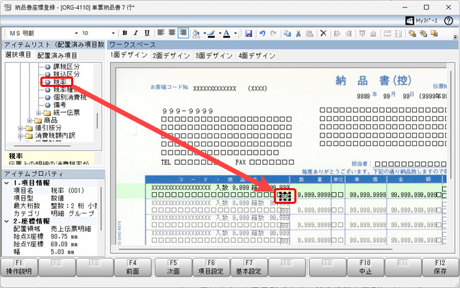Collapse the 2.座標情報 section
Screen dimensions: 460x288
[x=7, y=221]
